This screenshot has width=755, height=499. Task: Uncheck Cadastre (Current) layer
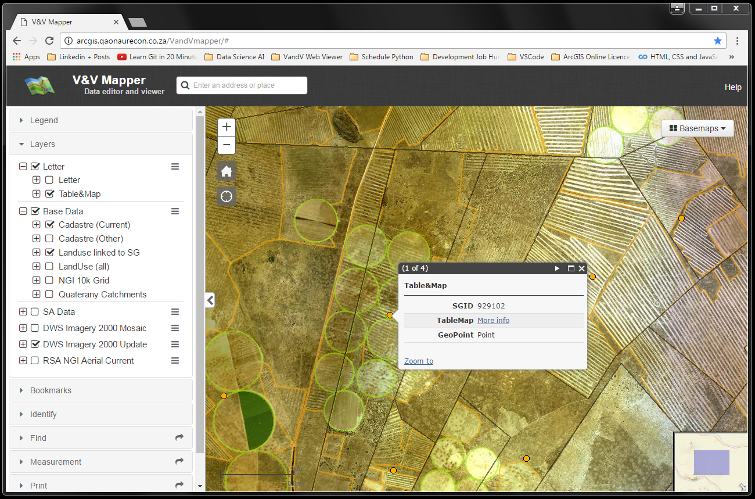point(49,225)
